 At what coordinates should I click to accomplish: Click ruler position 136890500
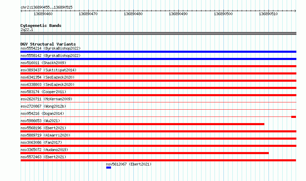click(223, 14)
